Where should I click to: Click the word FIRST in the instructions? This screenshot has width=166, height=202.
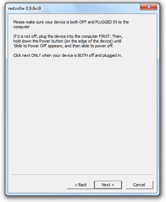click(105, 36)
